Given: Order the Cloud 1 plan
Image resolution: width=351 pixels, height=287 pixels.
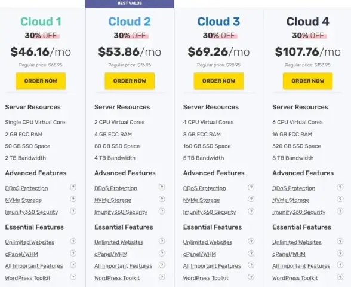Looking at the screenshot, I should click(x=41, y=81).
